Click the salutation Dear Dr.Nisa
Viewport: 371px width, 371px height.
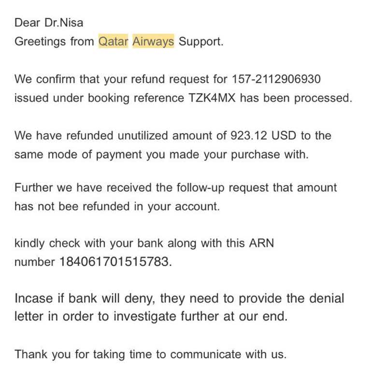point(49,23)
